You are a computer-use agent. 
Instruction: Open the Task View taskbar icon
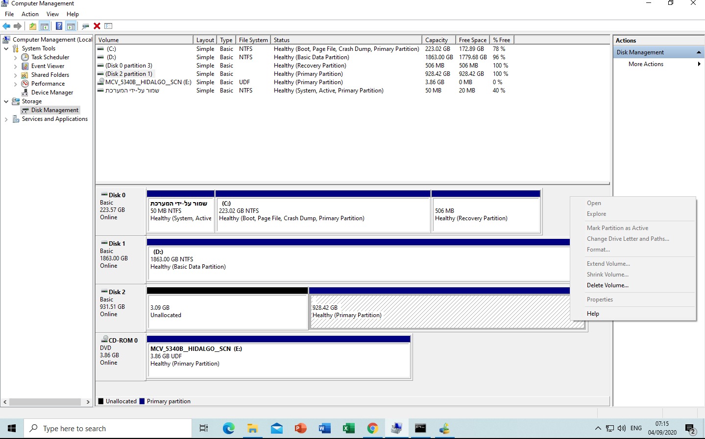click(x=204, y=429)
